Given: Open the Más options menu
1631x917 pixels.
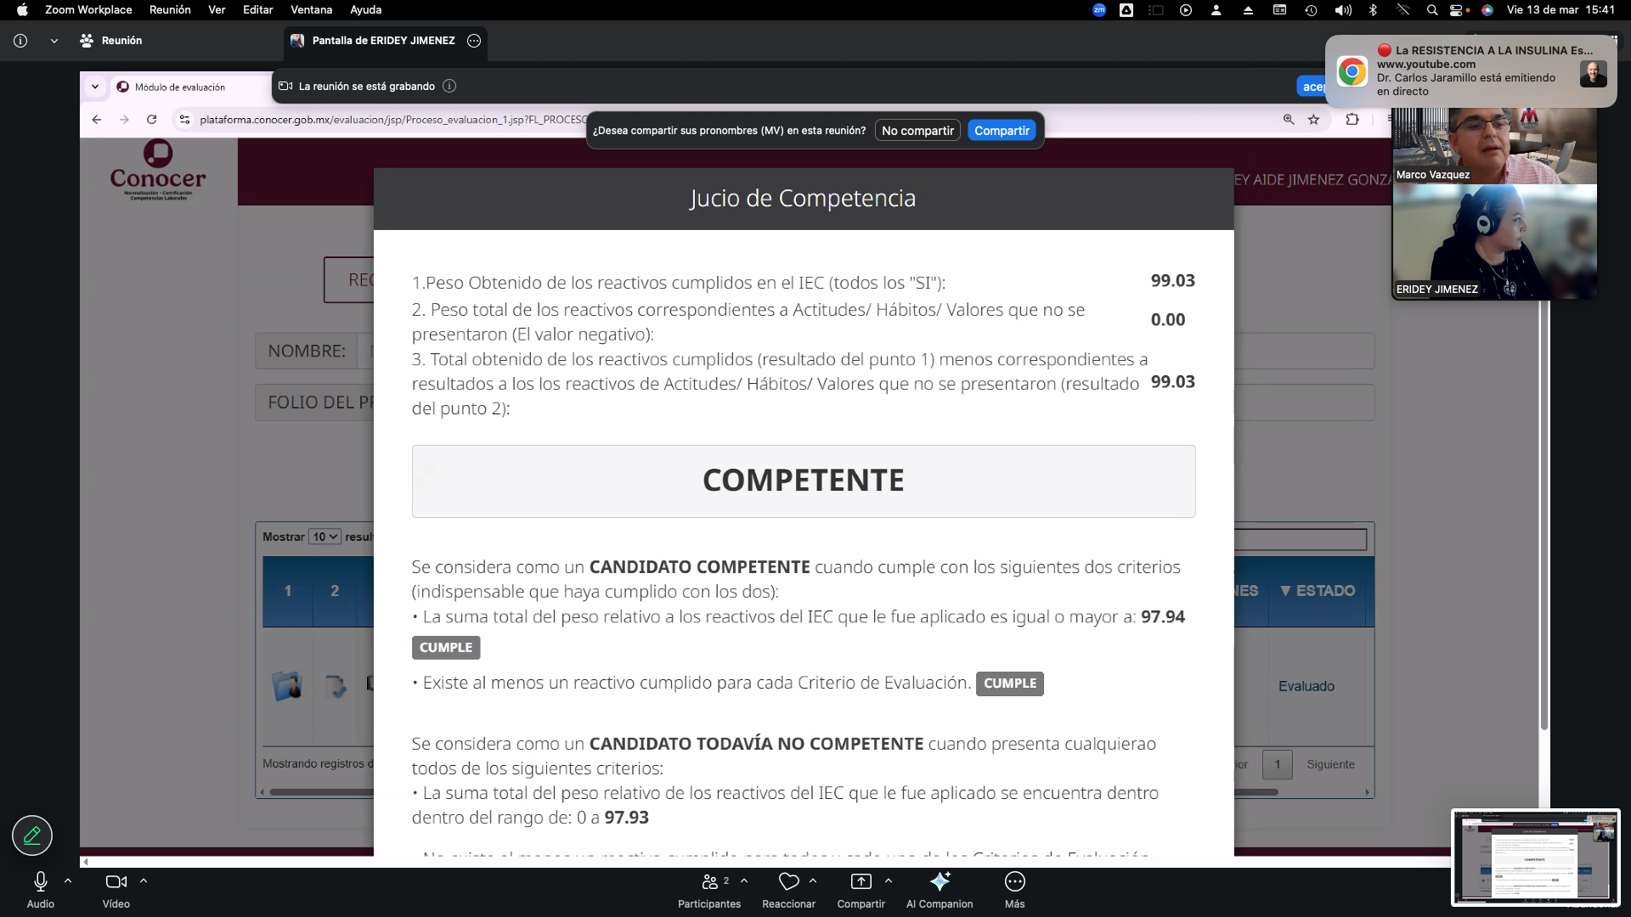Looking at the screenshot, I should tap(1014, 882).
